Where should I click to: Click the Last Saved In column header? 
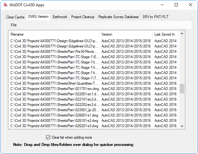(165, 34)
